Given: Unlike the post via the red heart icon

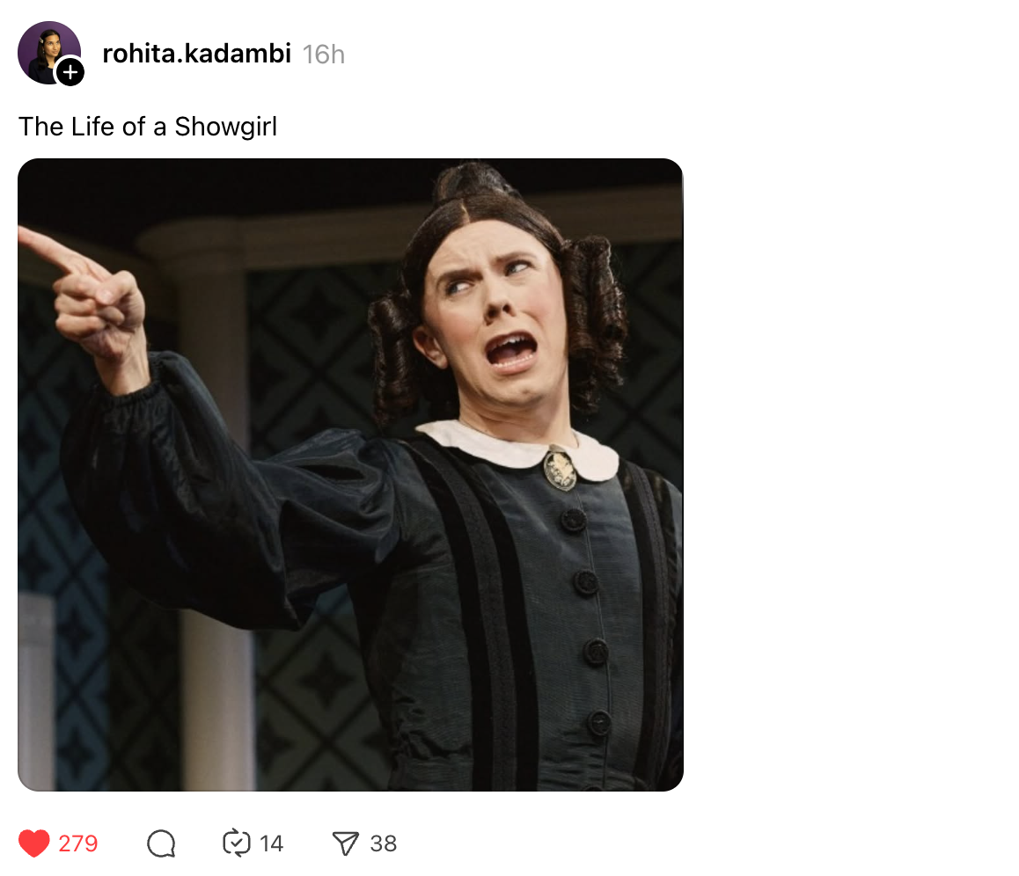Looking at the screenshot, I should click(33, 843).
